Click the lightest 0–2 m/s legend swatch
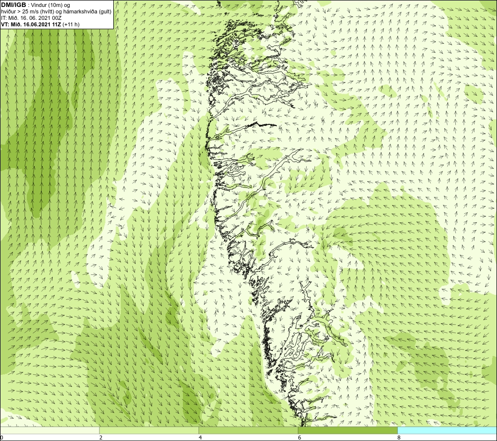The image size is (497, 441). (50, 431)
